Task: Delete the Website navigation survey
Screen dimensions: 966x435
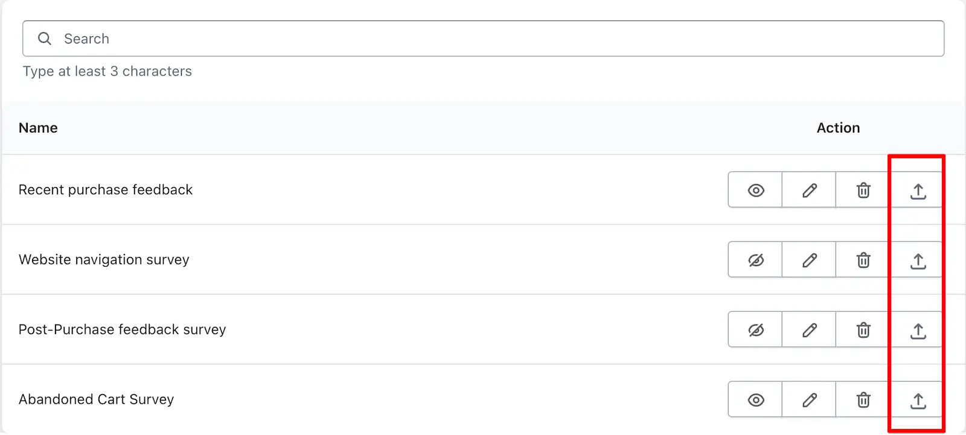Action: (863, 260)
